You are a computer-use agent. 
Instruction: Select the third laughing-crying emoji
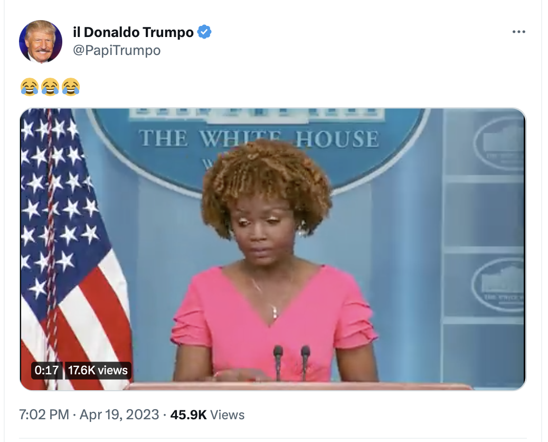(x=71, y=87)
